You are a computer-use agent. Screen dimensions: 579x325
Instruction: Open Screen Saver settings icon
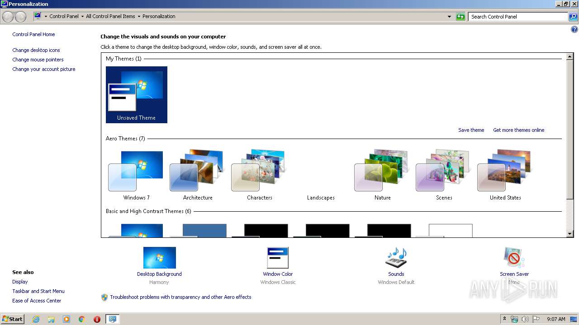[x=514, y=258]
